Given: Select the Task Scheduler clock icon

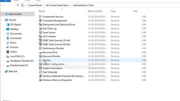Looking at the screenshot, I should pyautogui.click(x=40, y=72).
